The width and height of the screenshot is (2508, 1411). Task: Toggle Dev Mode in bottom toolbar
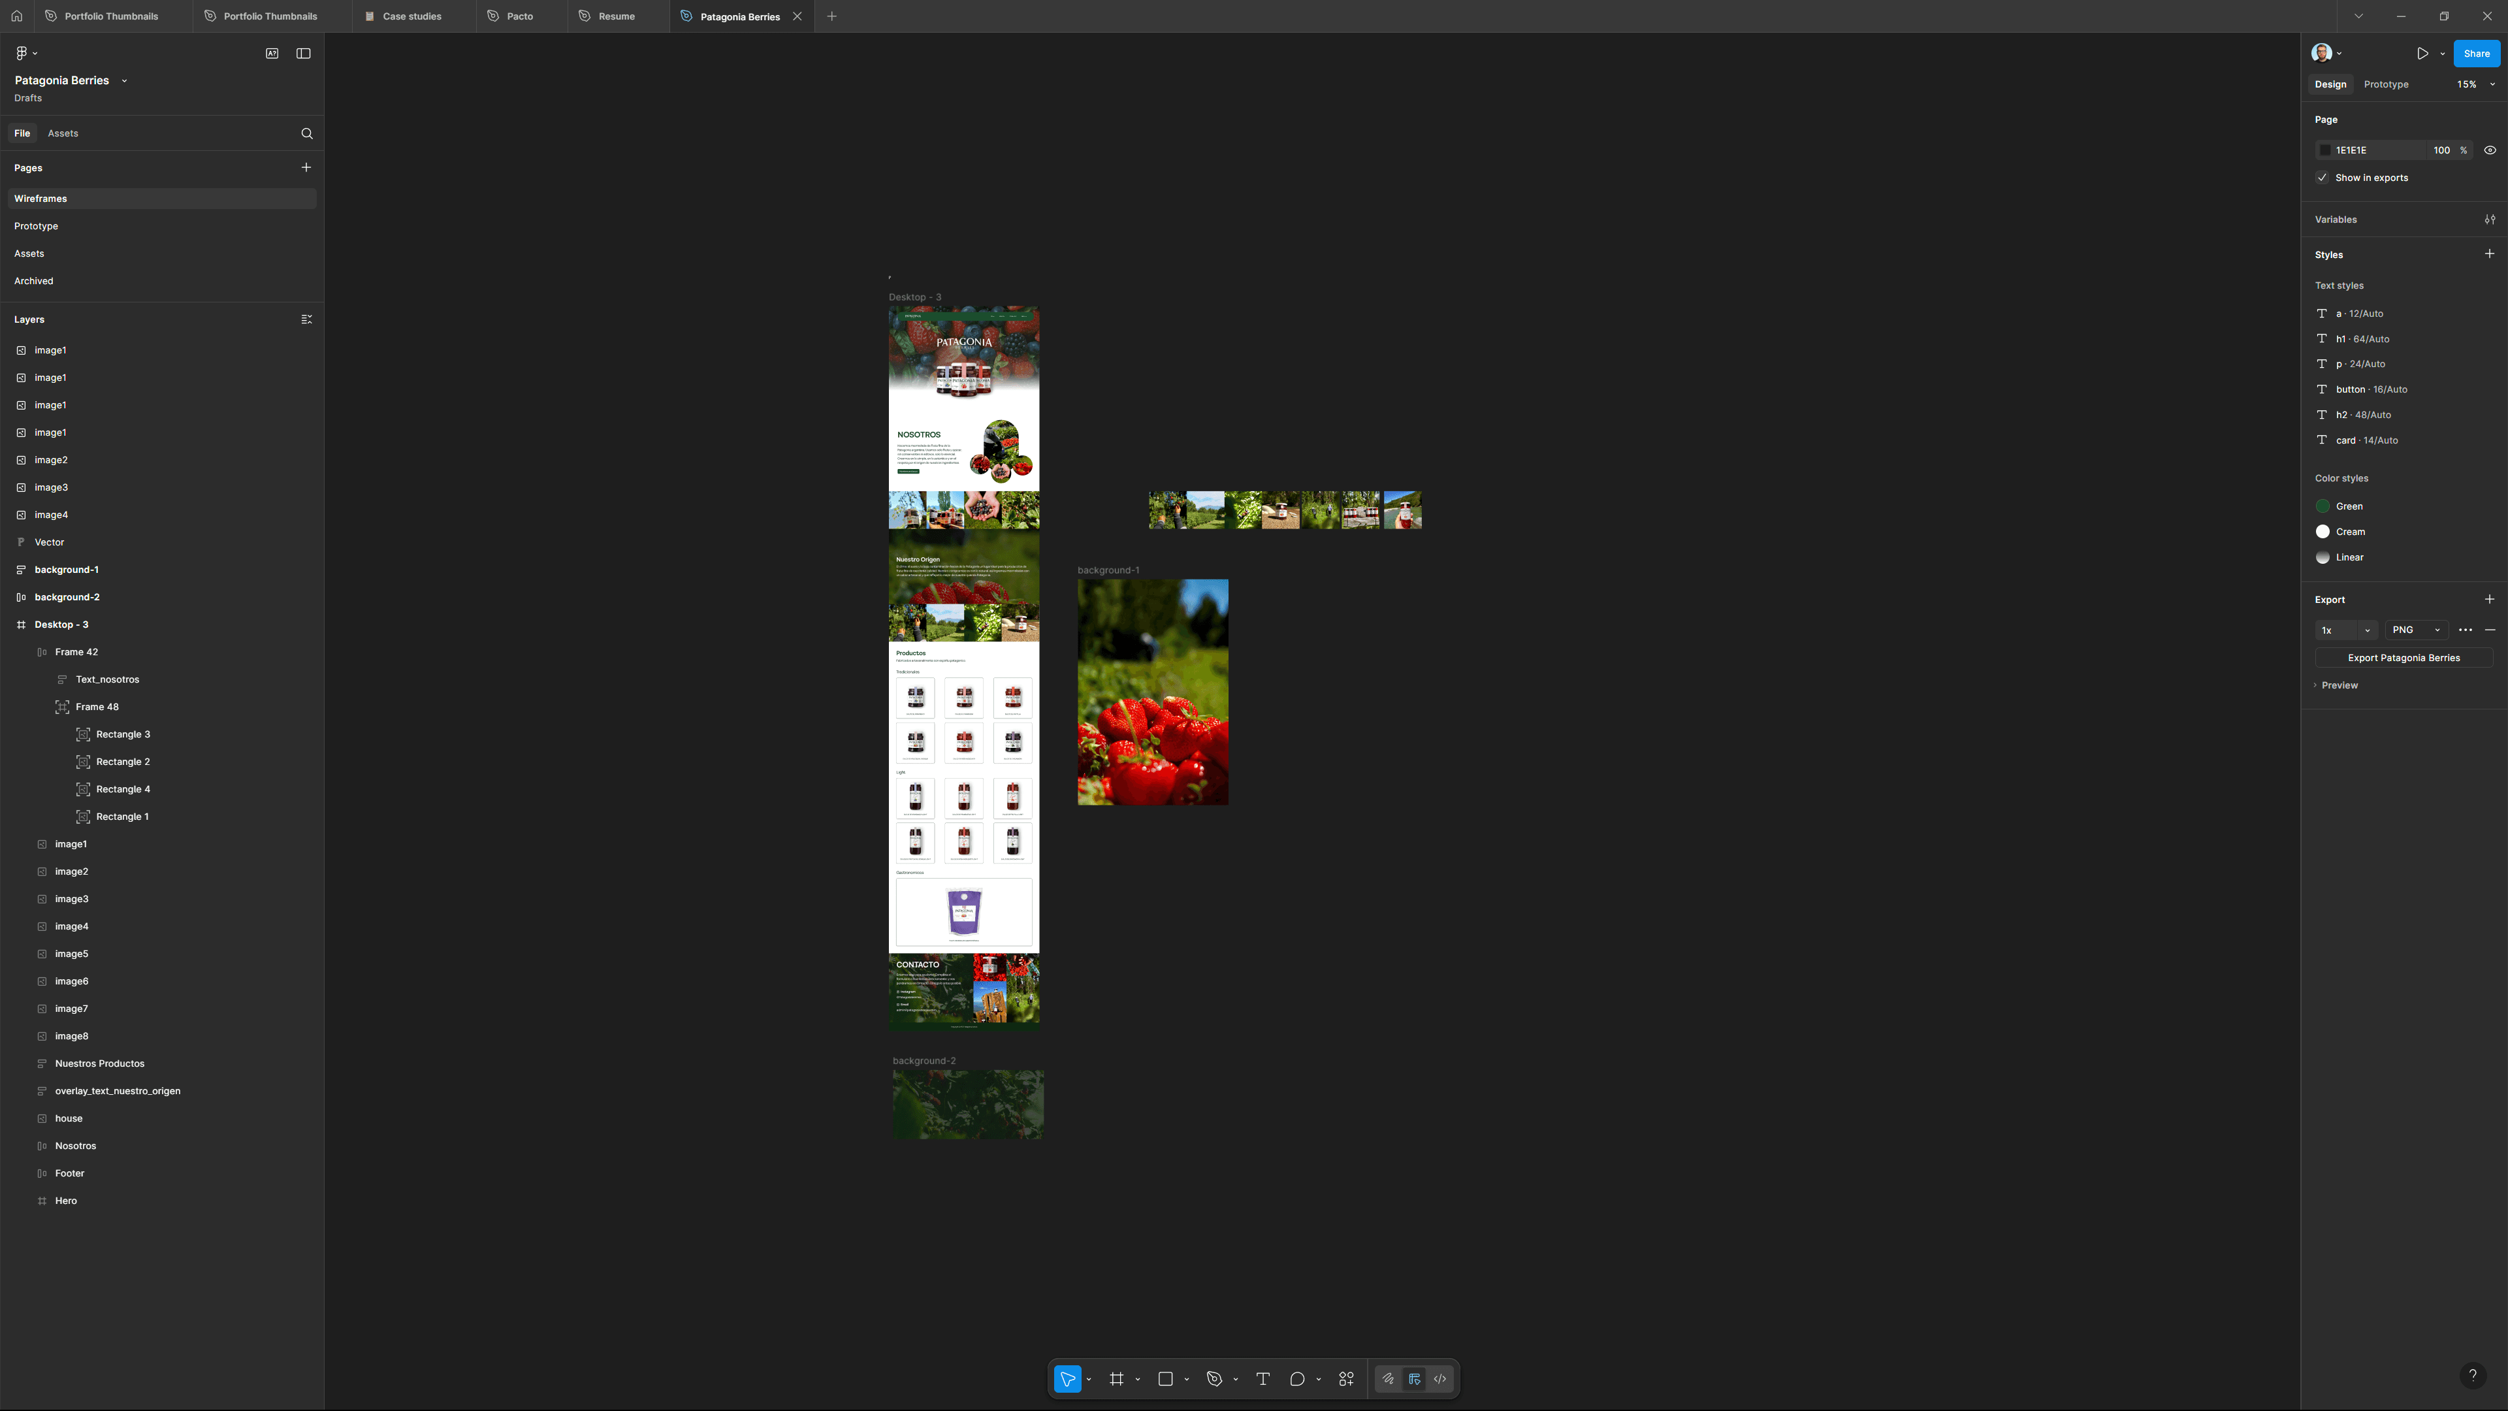click(x=1440, y=1379)
